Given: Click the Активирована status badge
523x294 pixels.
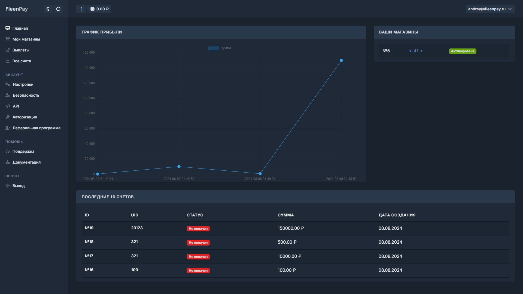Looking at the screenshot, I should 463,51.
